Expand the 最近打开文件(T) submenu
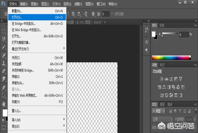This screenshot has height=133, width=198. click(x=37, y=49)
